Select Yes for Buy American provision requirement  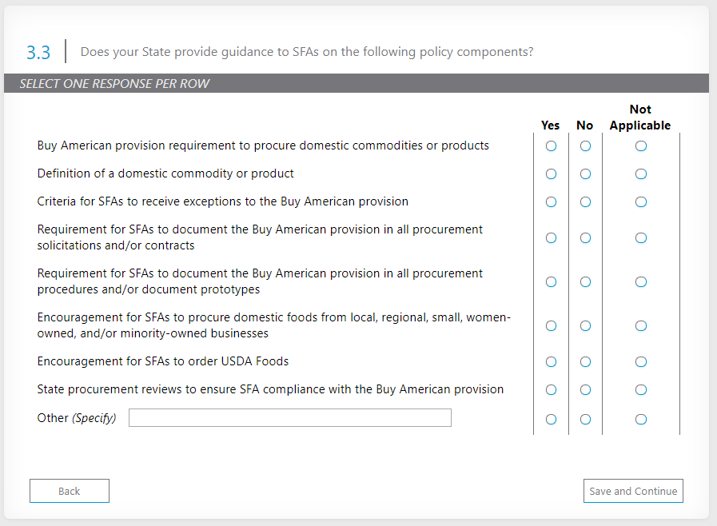point(551,146)
